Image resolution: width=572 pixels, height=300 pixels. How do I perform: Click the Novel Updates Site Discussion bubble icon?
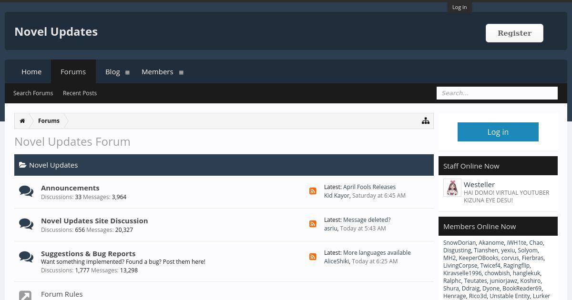(26, 224)
